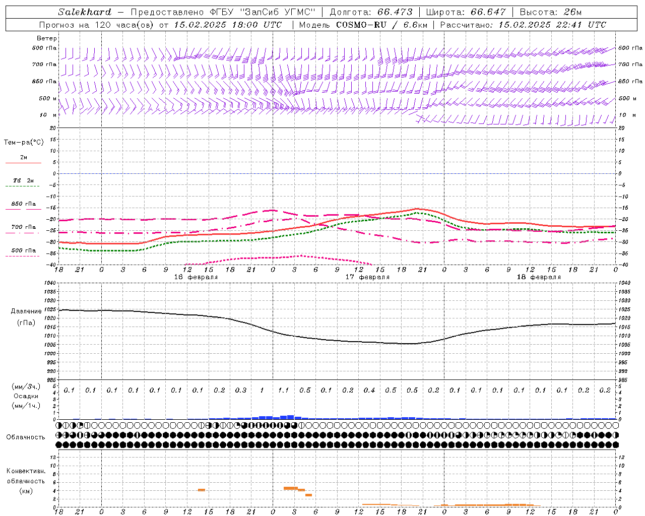Select the 'Td 2м' dew point legend entry
Viewport: 645px width, 516px height.
(x=23, y=180)
